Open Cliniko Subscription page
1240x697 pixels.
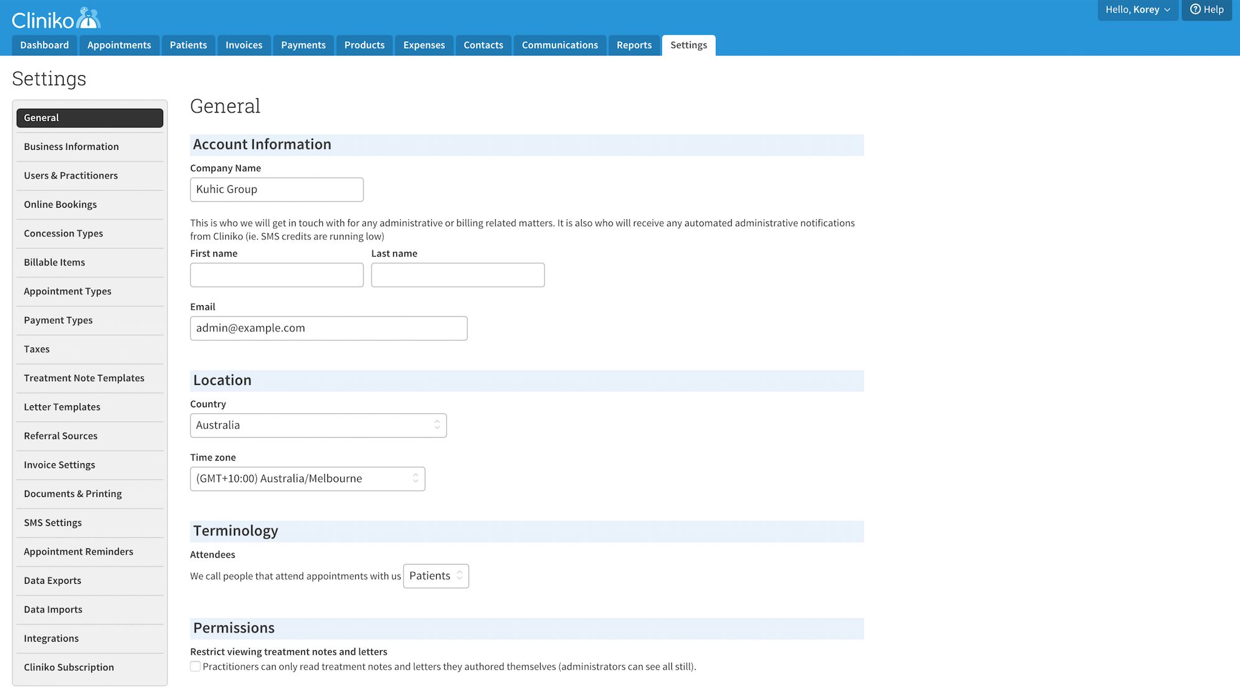pos(68,667)
